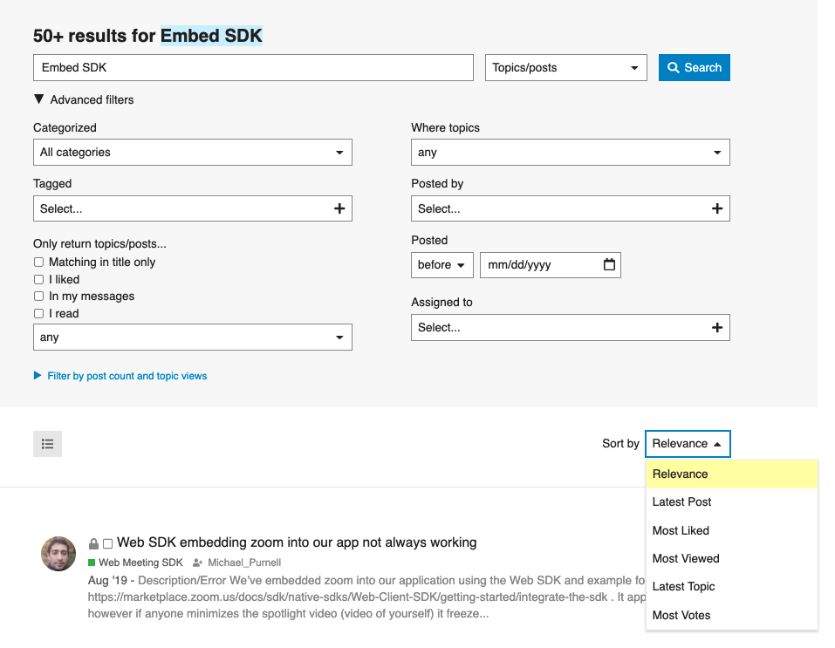The image size is (835, 648).
Task: Click the Embed SDK search input field
Action: click(253, 67)
